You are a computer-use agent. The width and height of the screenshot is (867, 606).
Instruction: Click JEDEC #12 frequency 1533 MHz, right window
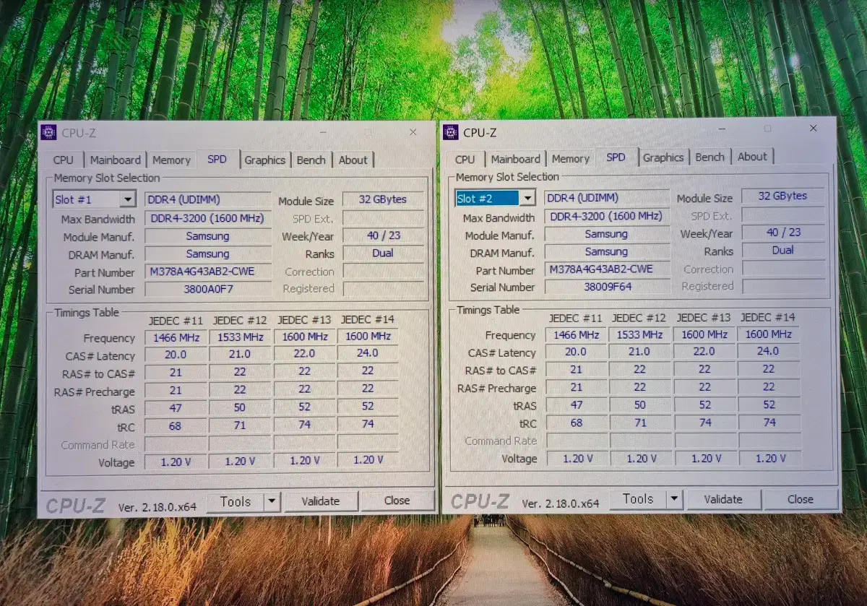tap(640, 334)
